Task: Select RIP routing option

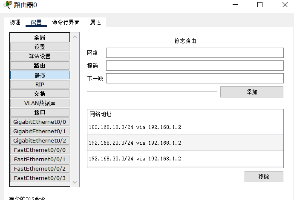Action: (x=40, y=84)
